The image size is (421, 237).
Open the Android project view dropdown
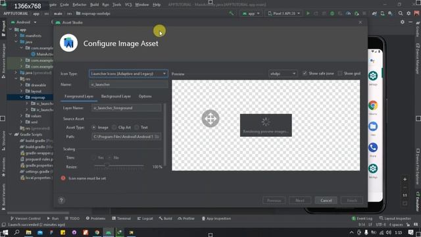tap(24, 22)
